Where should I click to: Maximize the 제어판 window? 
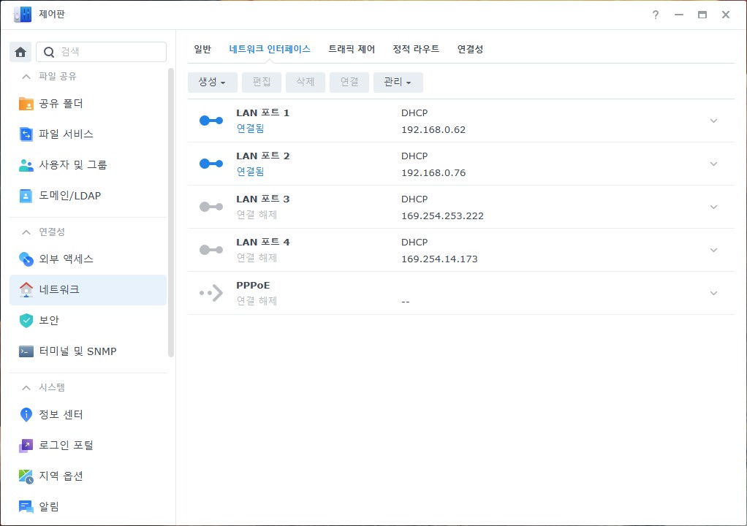[x=702, y=15]
